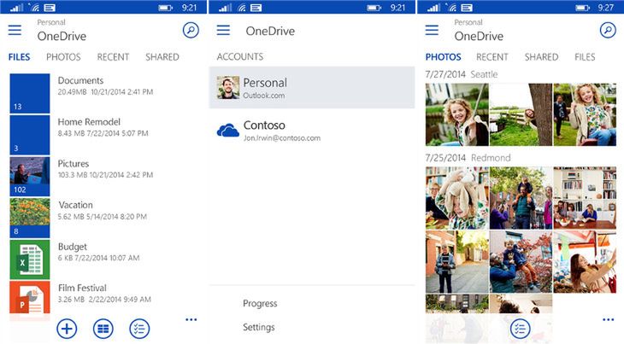Open first Seattle photo of girl on swing

(x=456, y=114)
